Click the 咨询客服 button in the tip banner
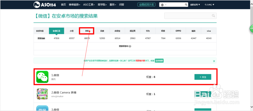Image resolution: width=253 pixels, height=111 pixels. [159, 61]
